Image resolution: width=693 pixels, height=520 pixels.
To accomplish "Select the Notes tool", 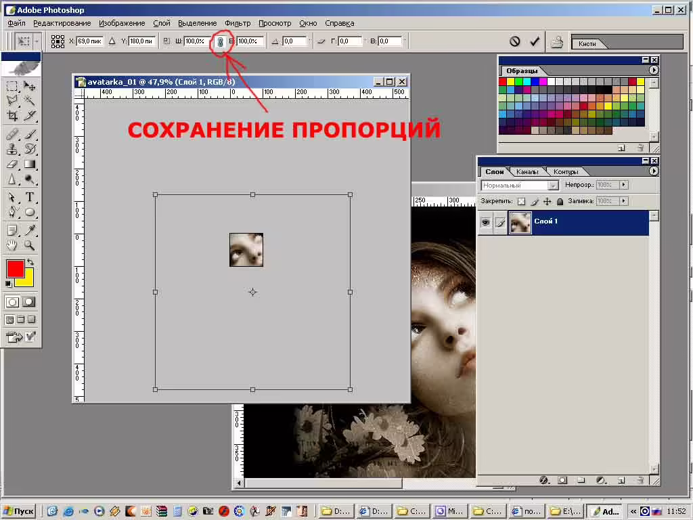I will [x=12, y=230].
